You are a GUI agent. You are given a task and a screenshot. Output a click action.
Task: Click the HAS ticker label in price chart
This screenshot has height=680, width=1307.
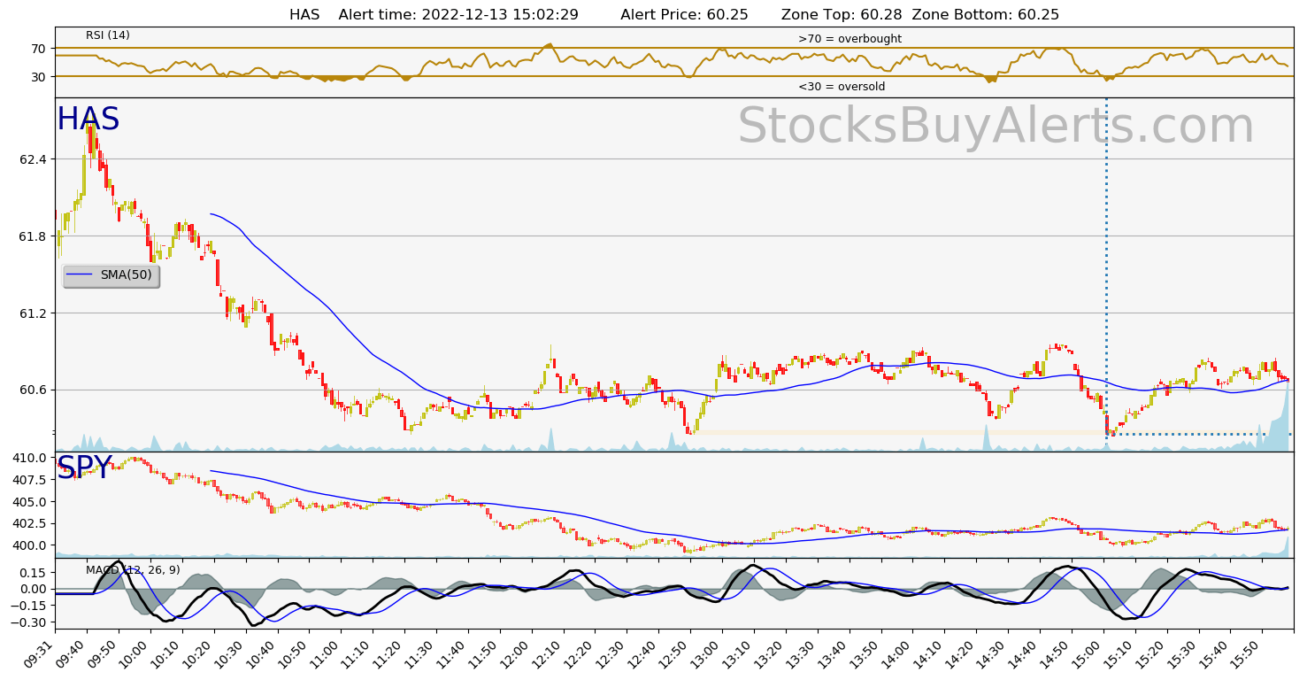[x=88, y=120]
